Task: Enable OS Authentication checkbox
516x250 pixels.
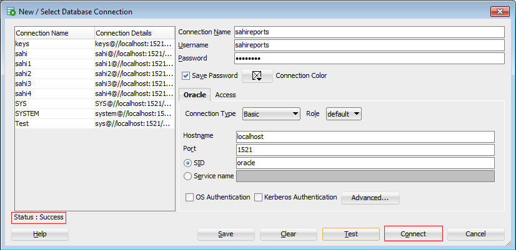Action: pyautogui.click(x=190, y=198)
